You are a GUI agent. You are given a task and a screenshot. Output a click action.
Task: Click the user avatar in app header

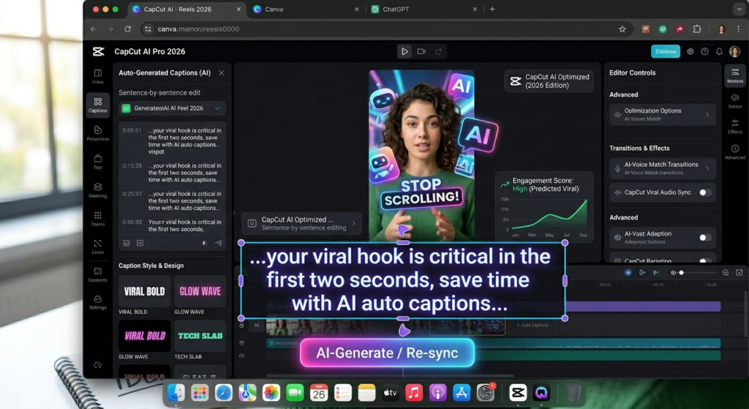click(734, 52)
